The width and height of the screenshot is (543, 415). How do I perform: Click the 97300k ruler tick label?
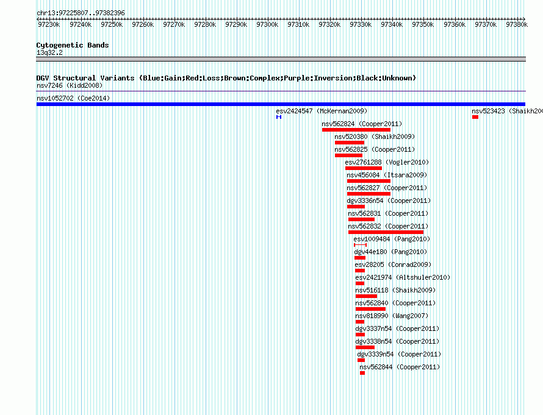tap(267, 24)
